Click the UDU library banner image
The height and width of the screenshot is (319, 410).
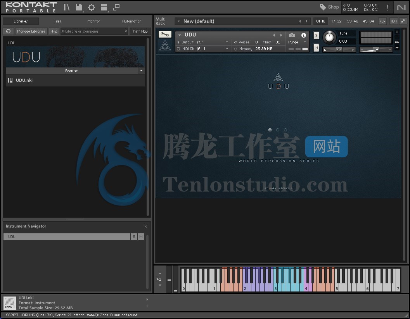point(75,57)
